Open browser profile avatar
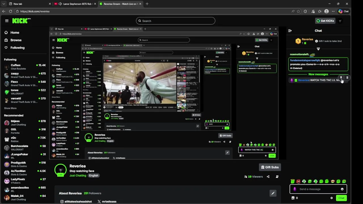Image resolution: width=363 pixels, height=204 pixels. click(326, 11)
